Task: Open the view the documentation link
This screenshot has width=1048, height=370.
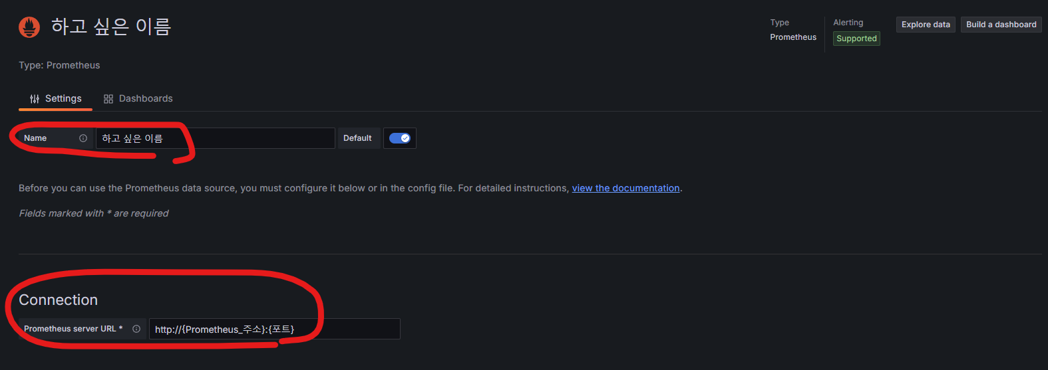Action: 625,188
